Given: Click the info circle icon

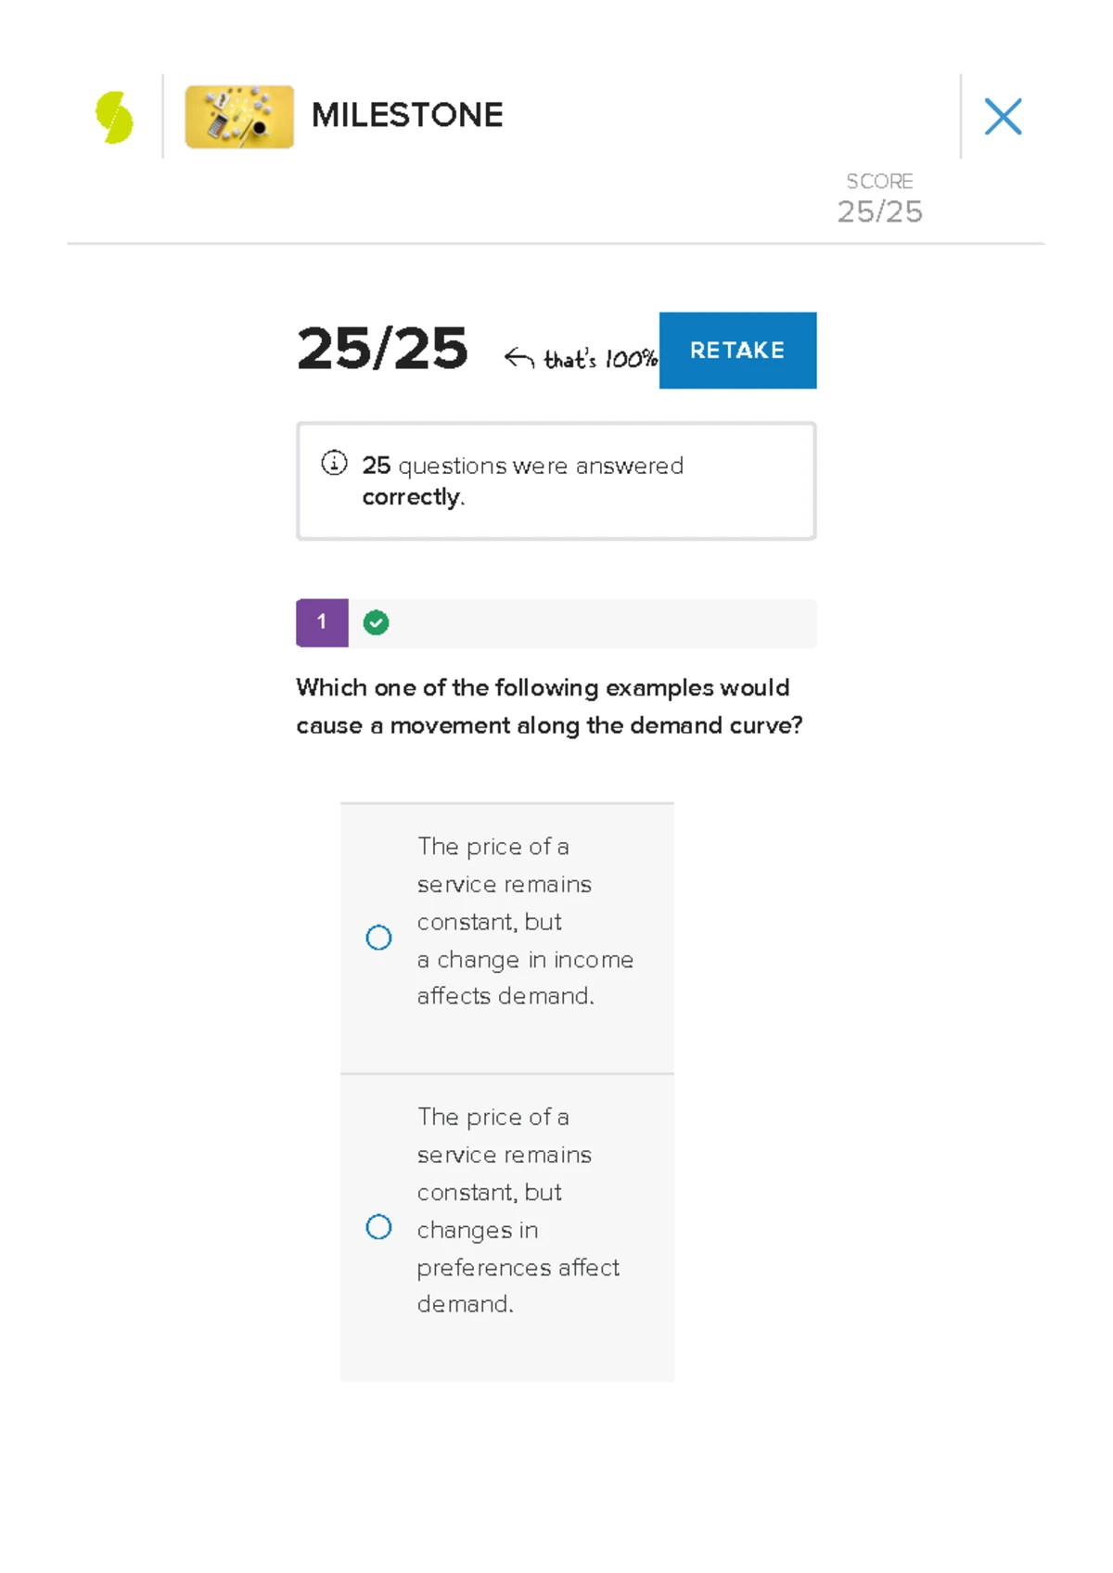Looking at the screenshot, I should click(x=334, y=463).
